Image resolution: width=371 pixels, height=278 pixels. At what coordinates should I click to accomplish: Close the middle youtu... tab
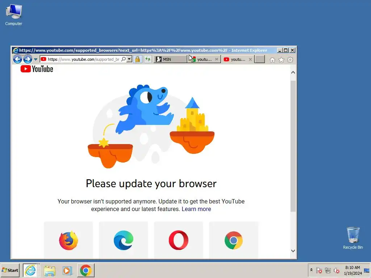pyautogui.click(x=217, y=59)
